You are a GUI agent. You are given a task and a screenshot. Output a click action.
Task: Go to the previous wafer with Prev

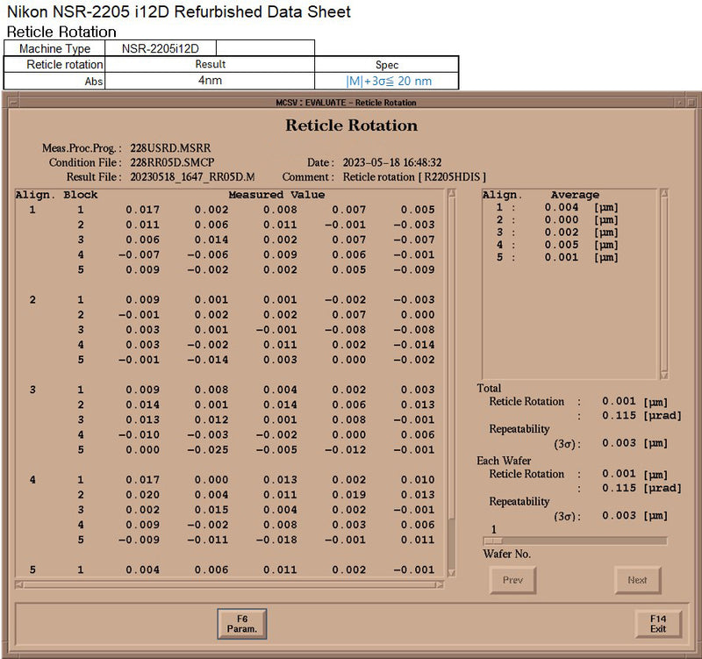512,580
